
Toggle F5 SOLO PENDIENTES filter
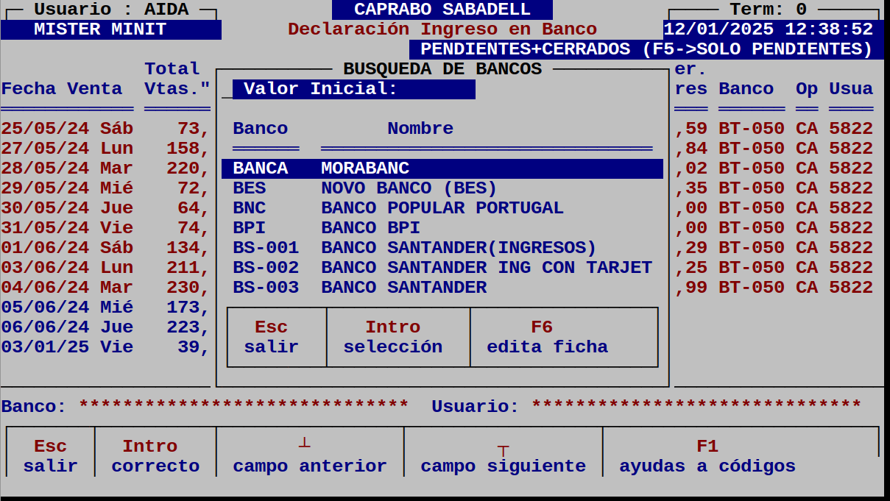[646, 49]
